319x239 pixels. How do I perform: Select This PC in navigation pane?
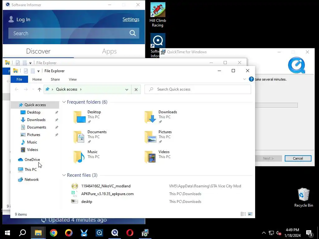[31, 170]
